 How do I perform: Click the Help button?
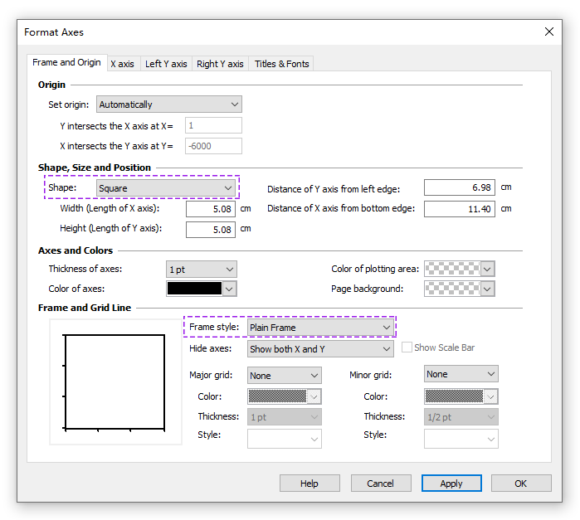(x=309, y=483)
